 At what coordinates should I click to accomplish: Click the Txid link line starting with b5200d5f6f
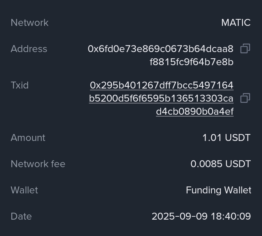tap(161, 98)
